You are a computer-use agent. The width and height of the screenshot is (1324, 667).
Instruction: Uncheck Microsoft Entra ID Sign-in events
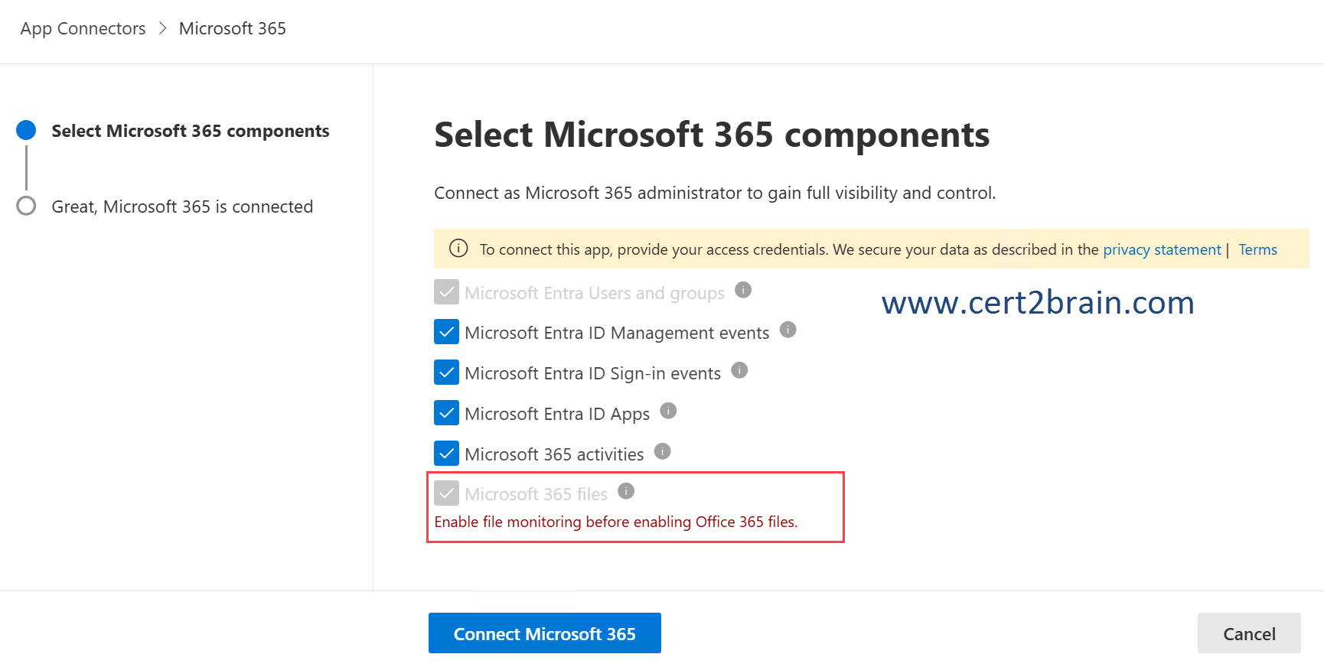pyautogui.click(x=446, y=373)
